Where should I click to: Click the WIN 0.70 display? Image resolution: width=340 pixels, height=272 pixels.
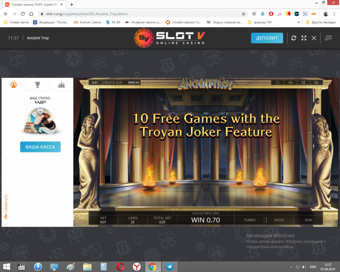pos(205,220)
